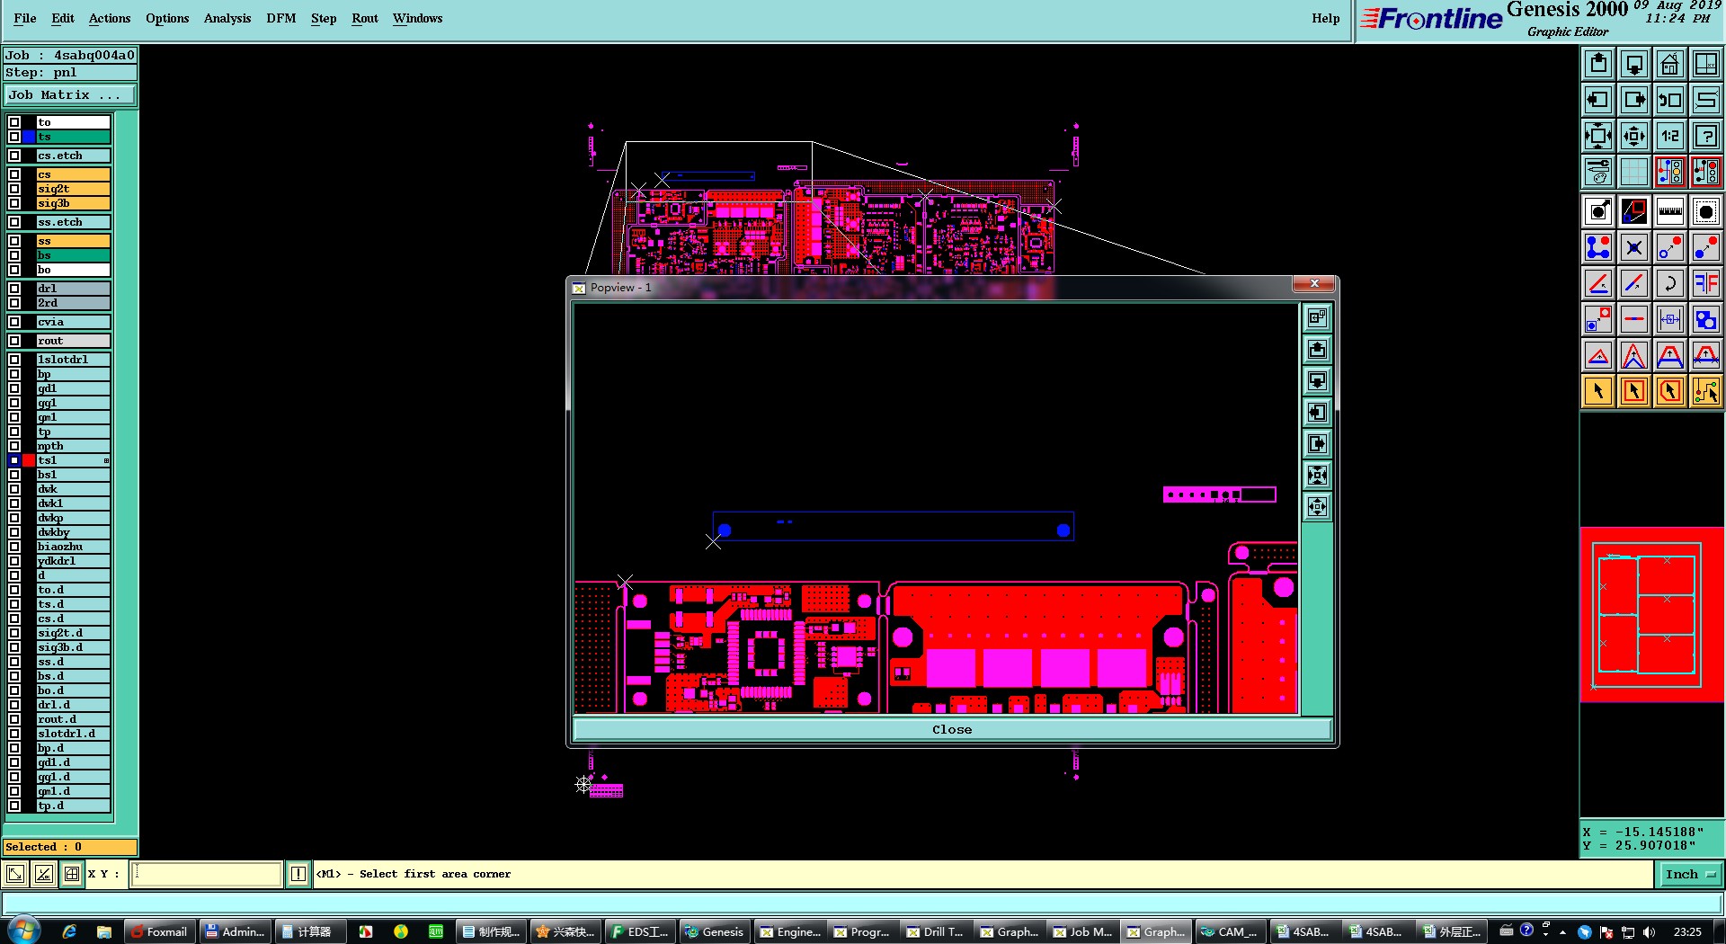
Task: Open the Help menu
Action: tap(1325, 18)
